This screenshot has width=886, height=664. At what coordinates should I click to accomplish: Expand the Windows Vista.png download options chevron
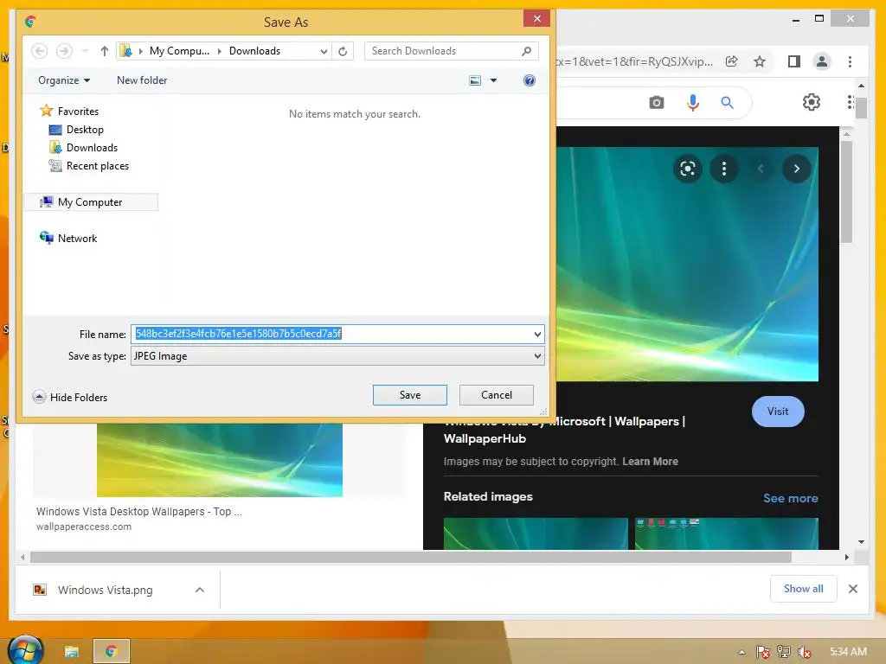[x=200, y=590]
